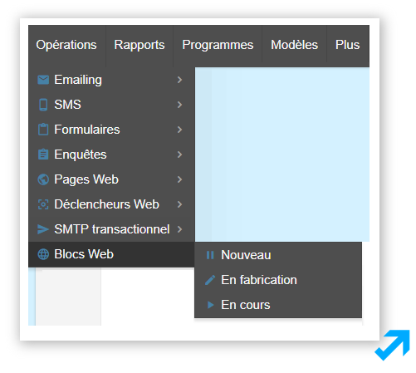The width and height of the screenshot is (416, 373).
Task: Open the Plus menu
Action: click(x=348, y=46)
